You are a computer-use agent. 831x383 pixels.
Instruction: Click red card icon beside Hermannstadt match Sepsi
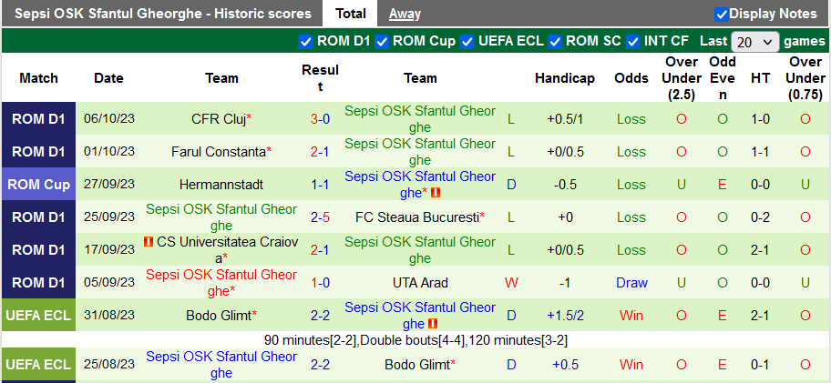tap(436, 193)
